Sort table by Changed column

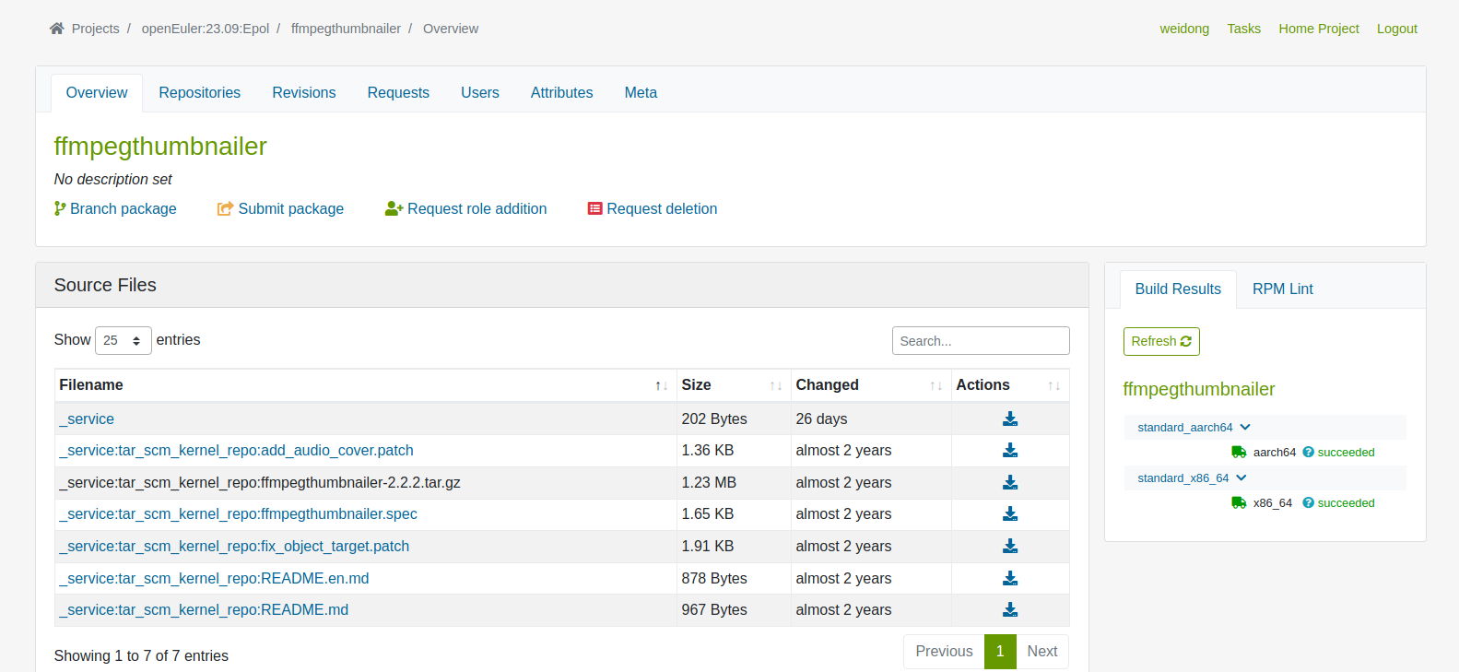(871, 385)
